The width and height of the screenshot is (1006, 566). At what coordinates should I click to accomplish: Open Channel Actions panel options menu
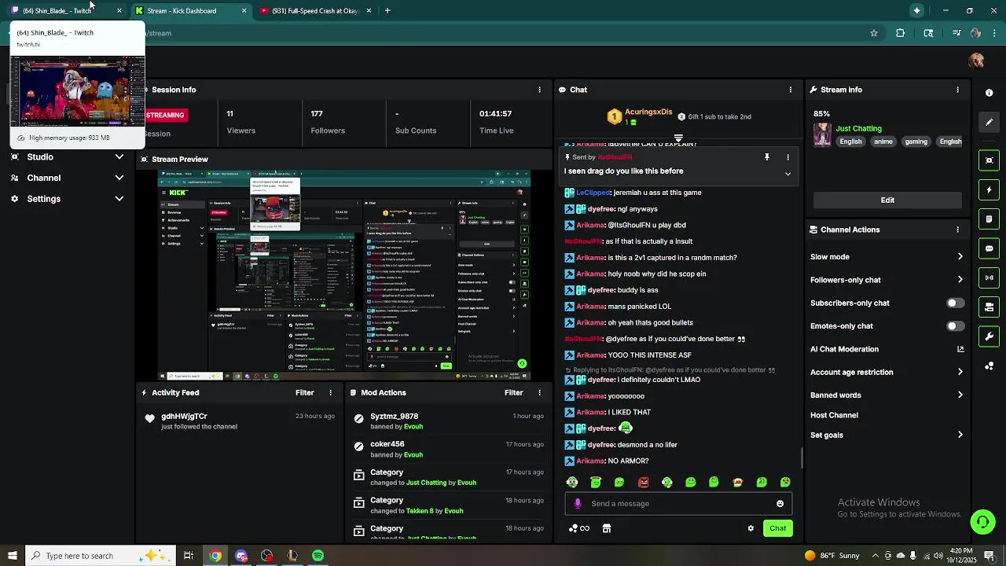(x=957, y=230)
